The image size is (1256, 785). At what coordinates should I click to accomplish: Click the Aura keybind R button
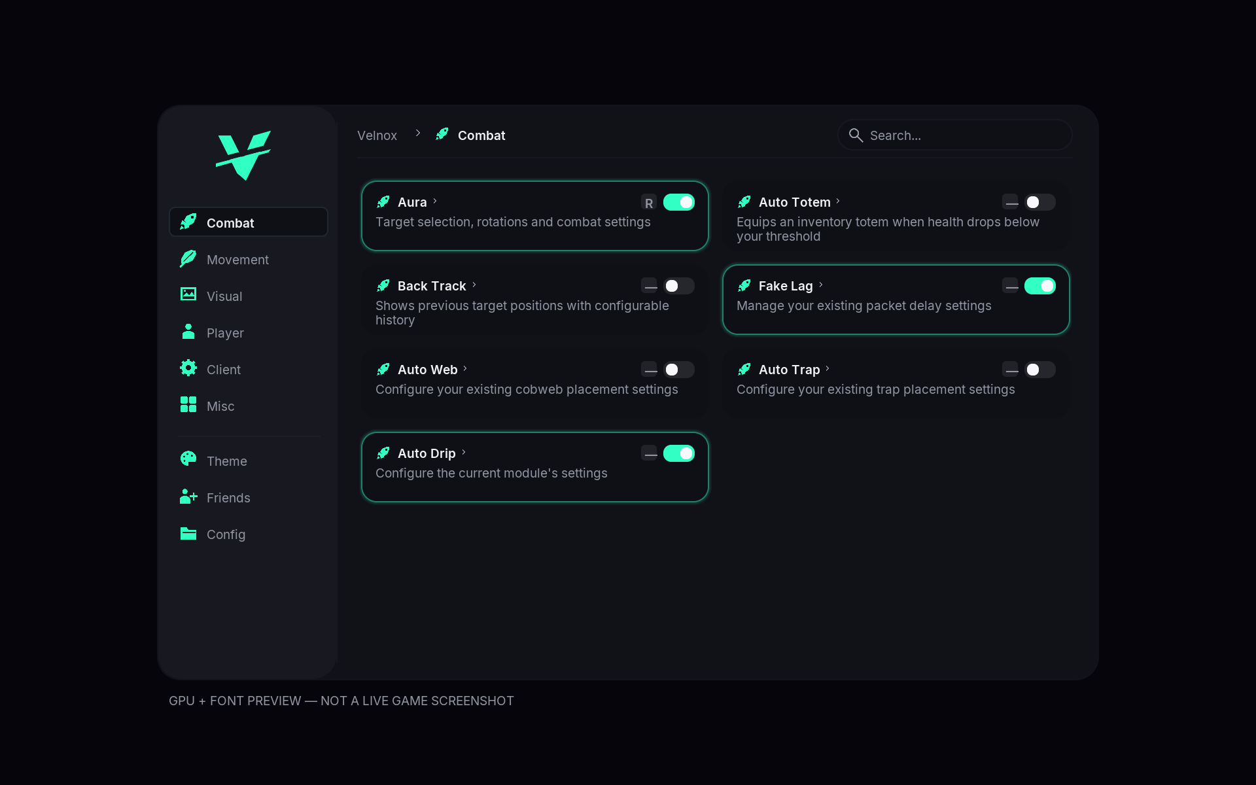(x=649, y=202)
